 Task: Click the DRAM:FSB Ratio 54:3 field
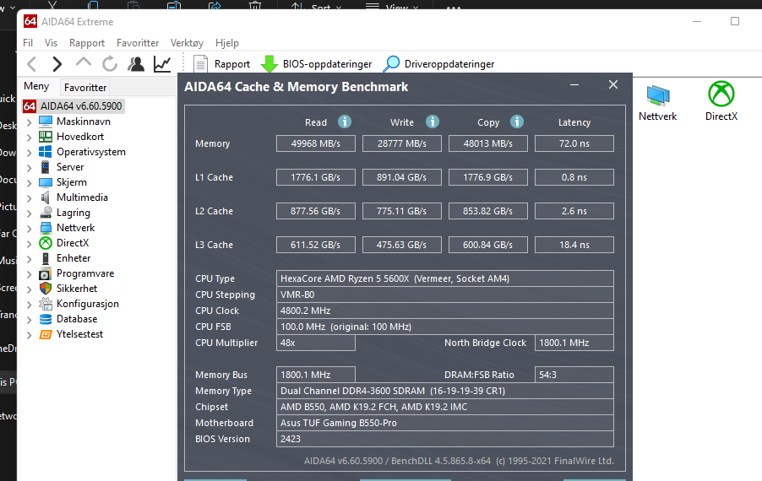574,375
